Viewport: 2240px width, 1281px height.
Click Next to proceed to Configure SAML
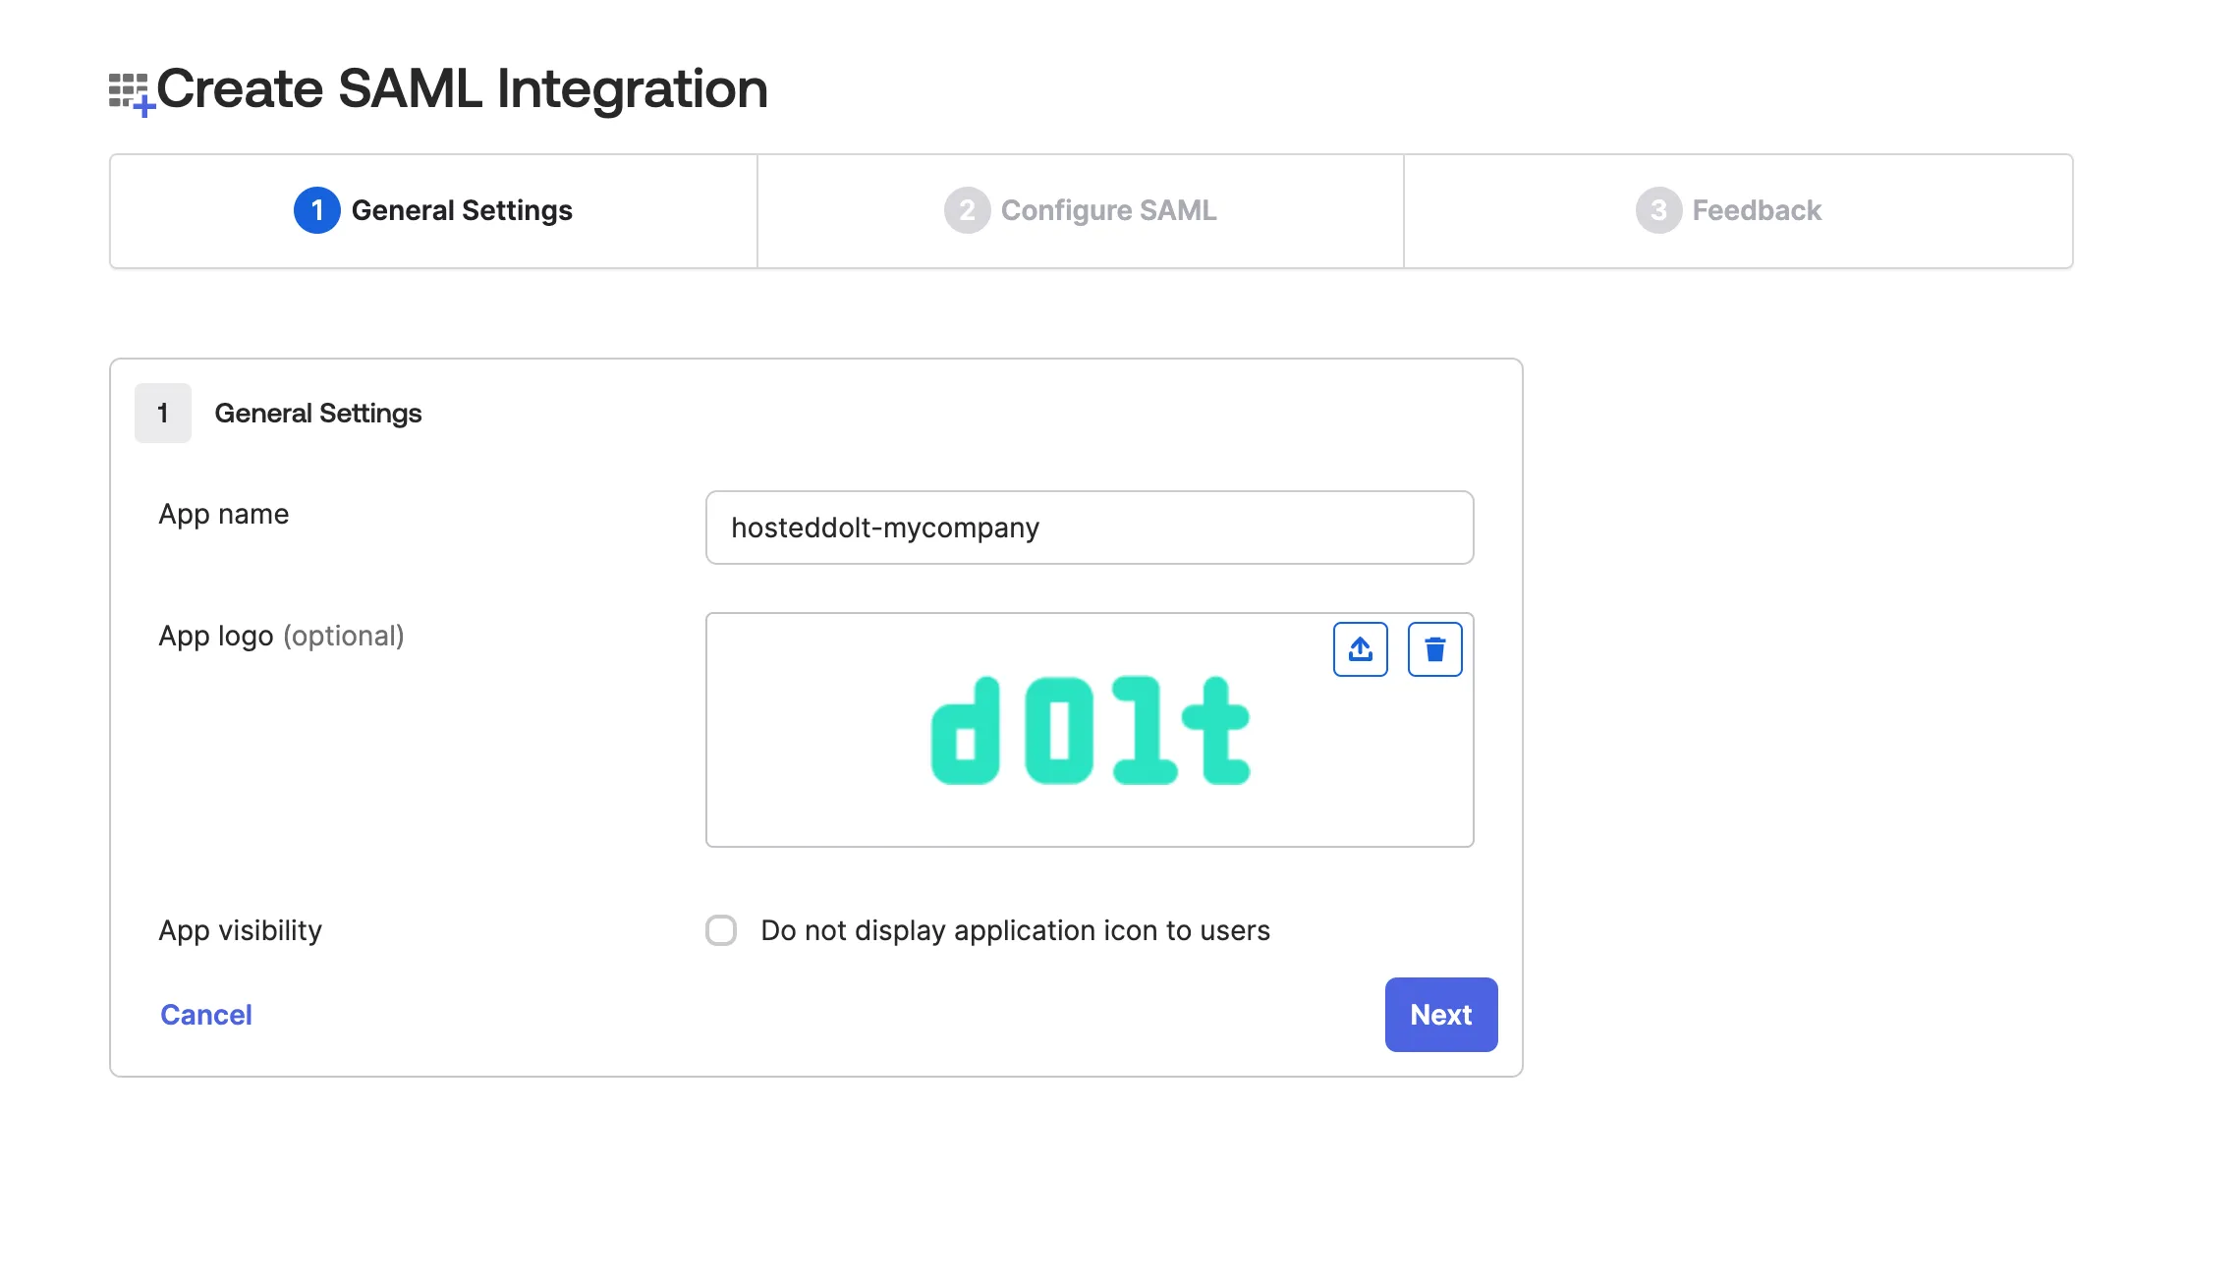1439,1014
